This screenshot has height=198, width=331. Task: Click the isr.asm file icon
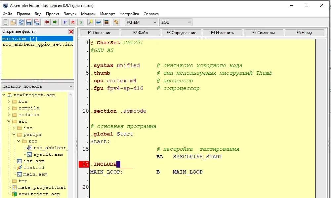tap(20, 161)
